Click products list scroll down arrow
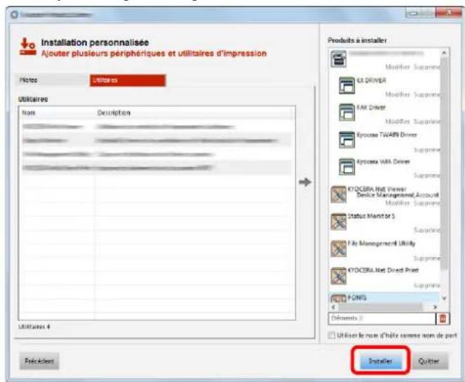This screenshot has height=382, width=465. 444,298
